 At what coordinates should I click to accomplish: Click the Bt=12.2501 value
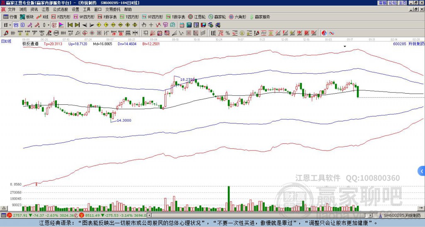click(x=151, y=43)
